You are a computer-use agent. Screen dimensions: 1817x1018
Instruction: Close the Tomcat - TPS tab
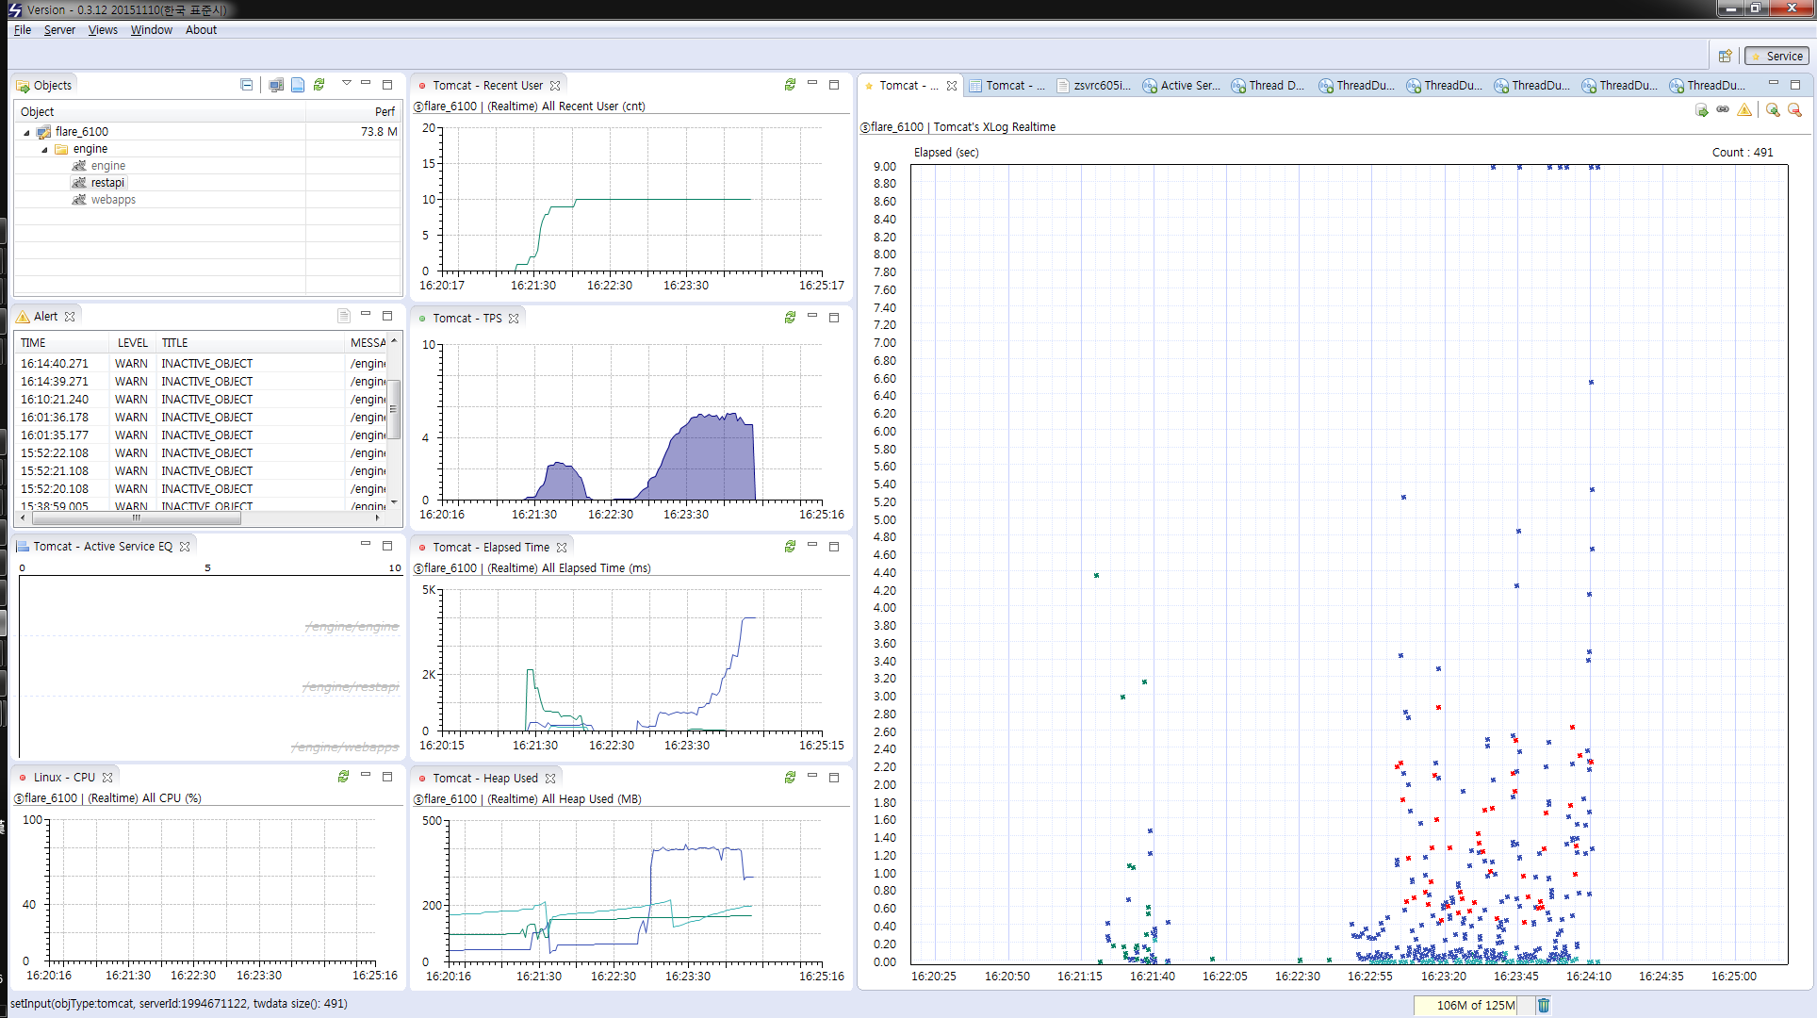pos(514,319)
